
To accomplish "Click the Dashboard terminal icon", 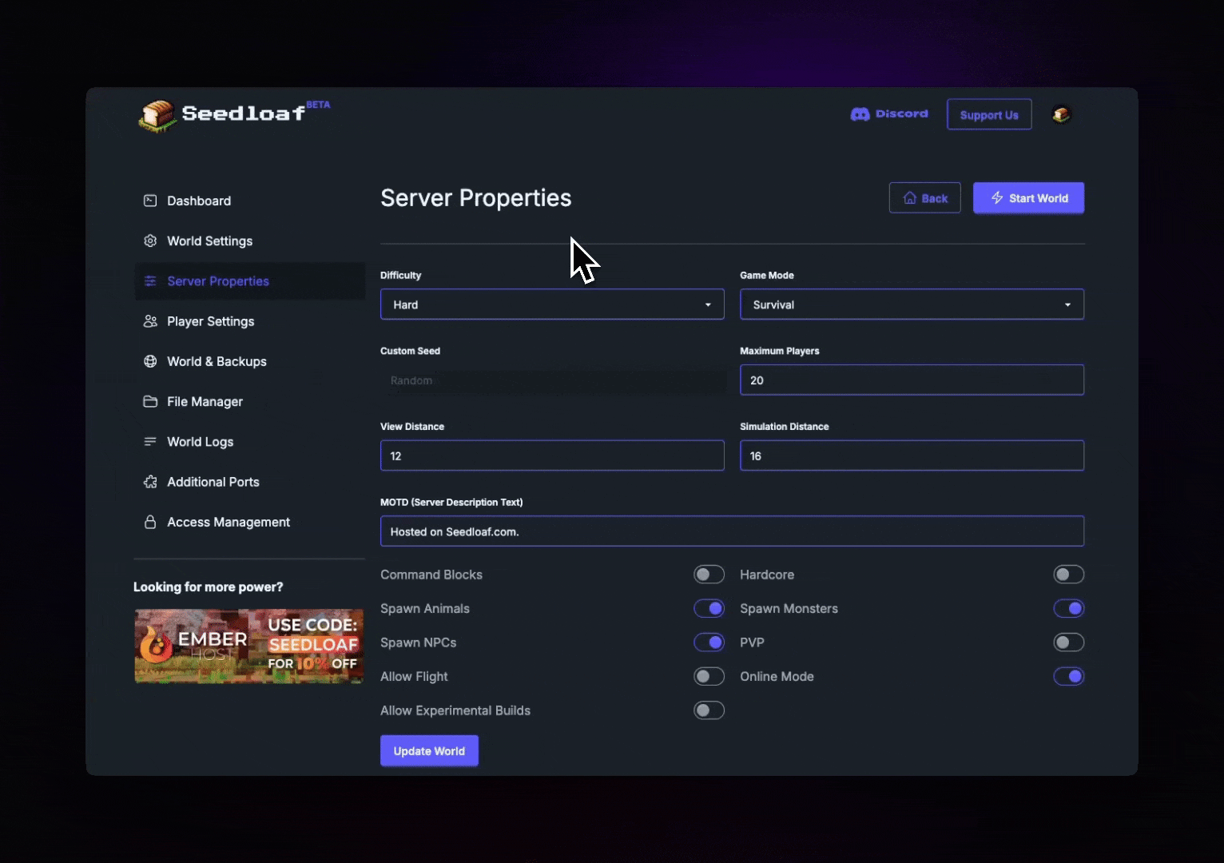I will [x=150, y=201].
